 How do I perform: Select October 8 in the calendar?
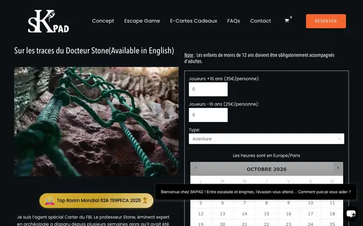(267, 203)
